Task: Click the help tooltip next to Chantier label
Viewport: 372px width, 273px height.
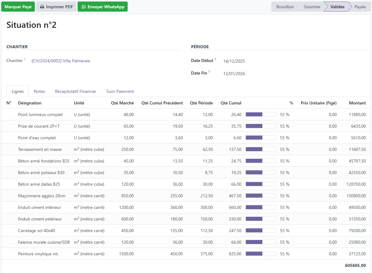Action: (25, 59)
